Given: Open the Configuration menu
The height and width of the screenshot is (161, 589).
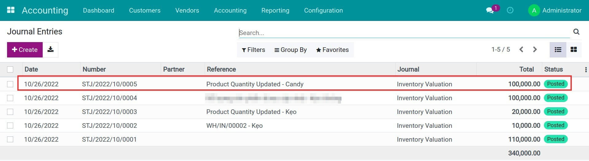Looking at the screenshot, I should (x=323, y=10).
